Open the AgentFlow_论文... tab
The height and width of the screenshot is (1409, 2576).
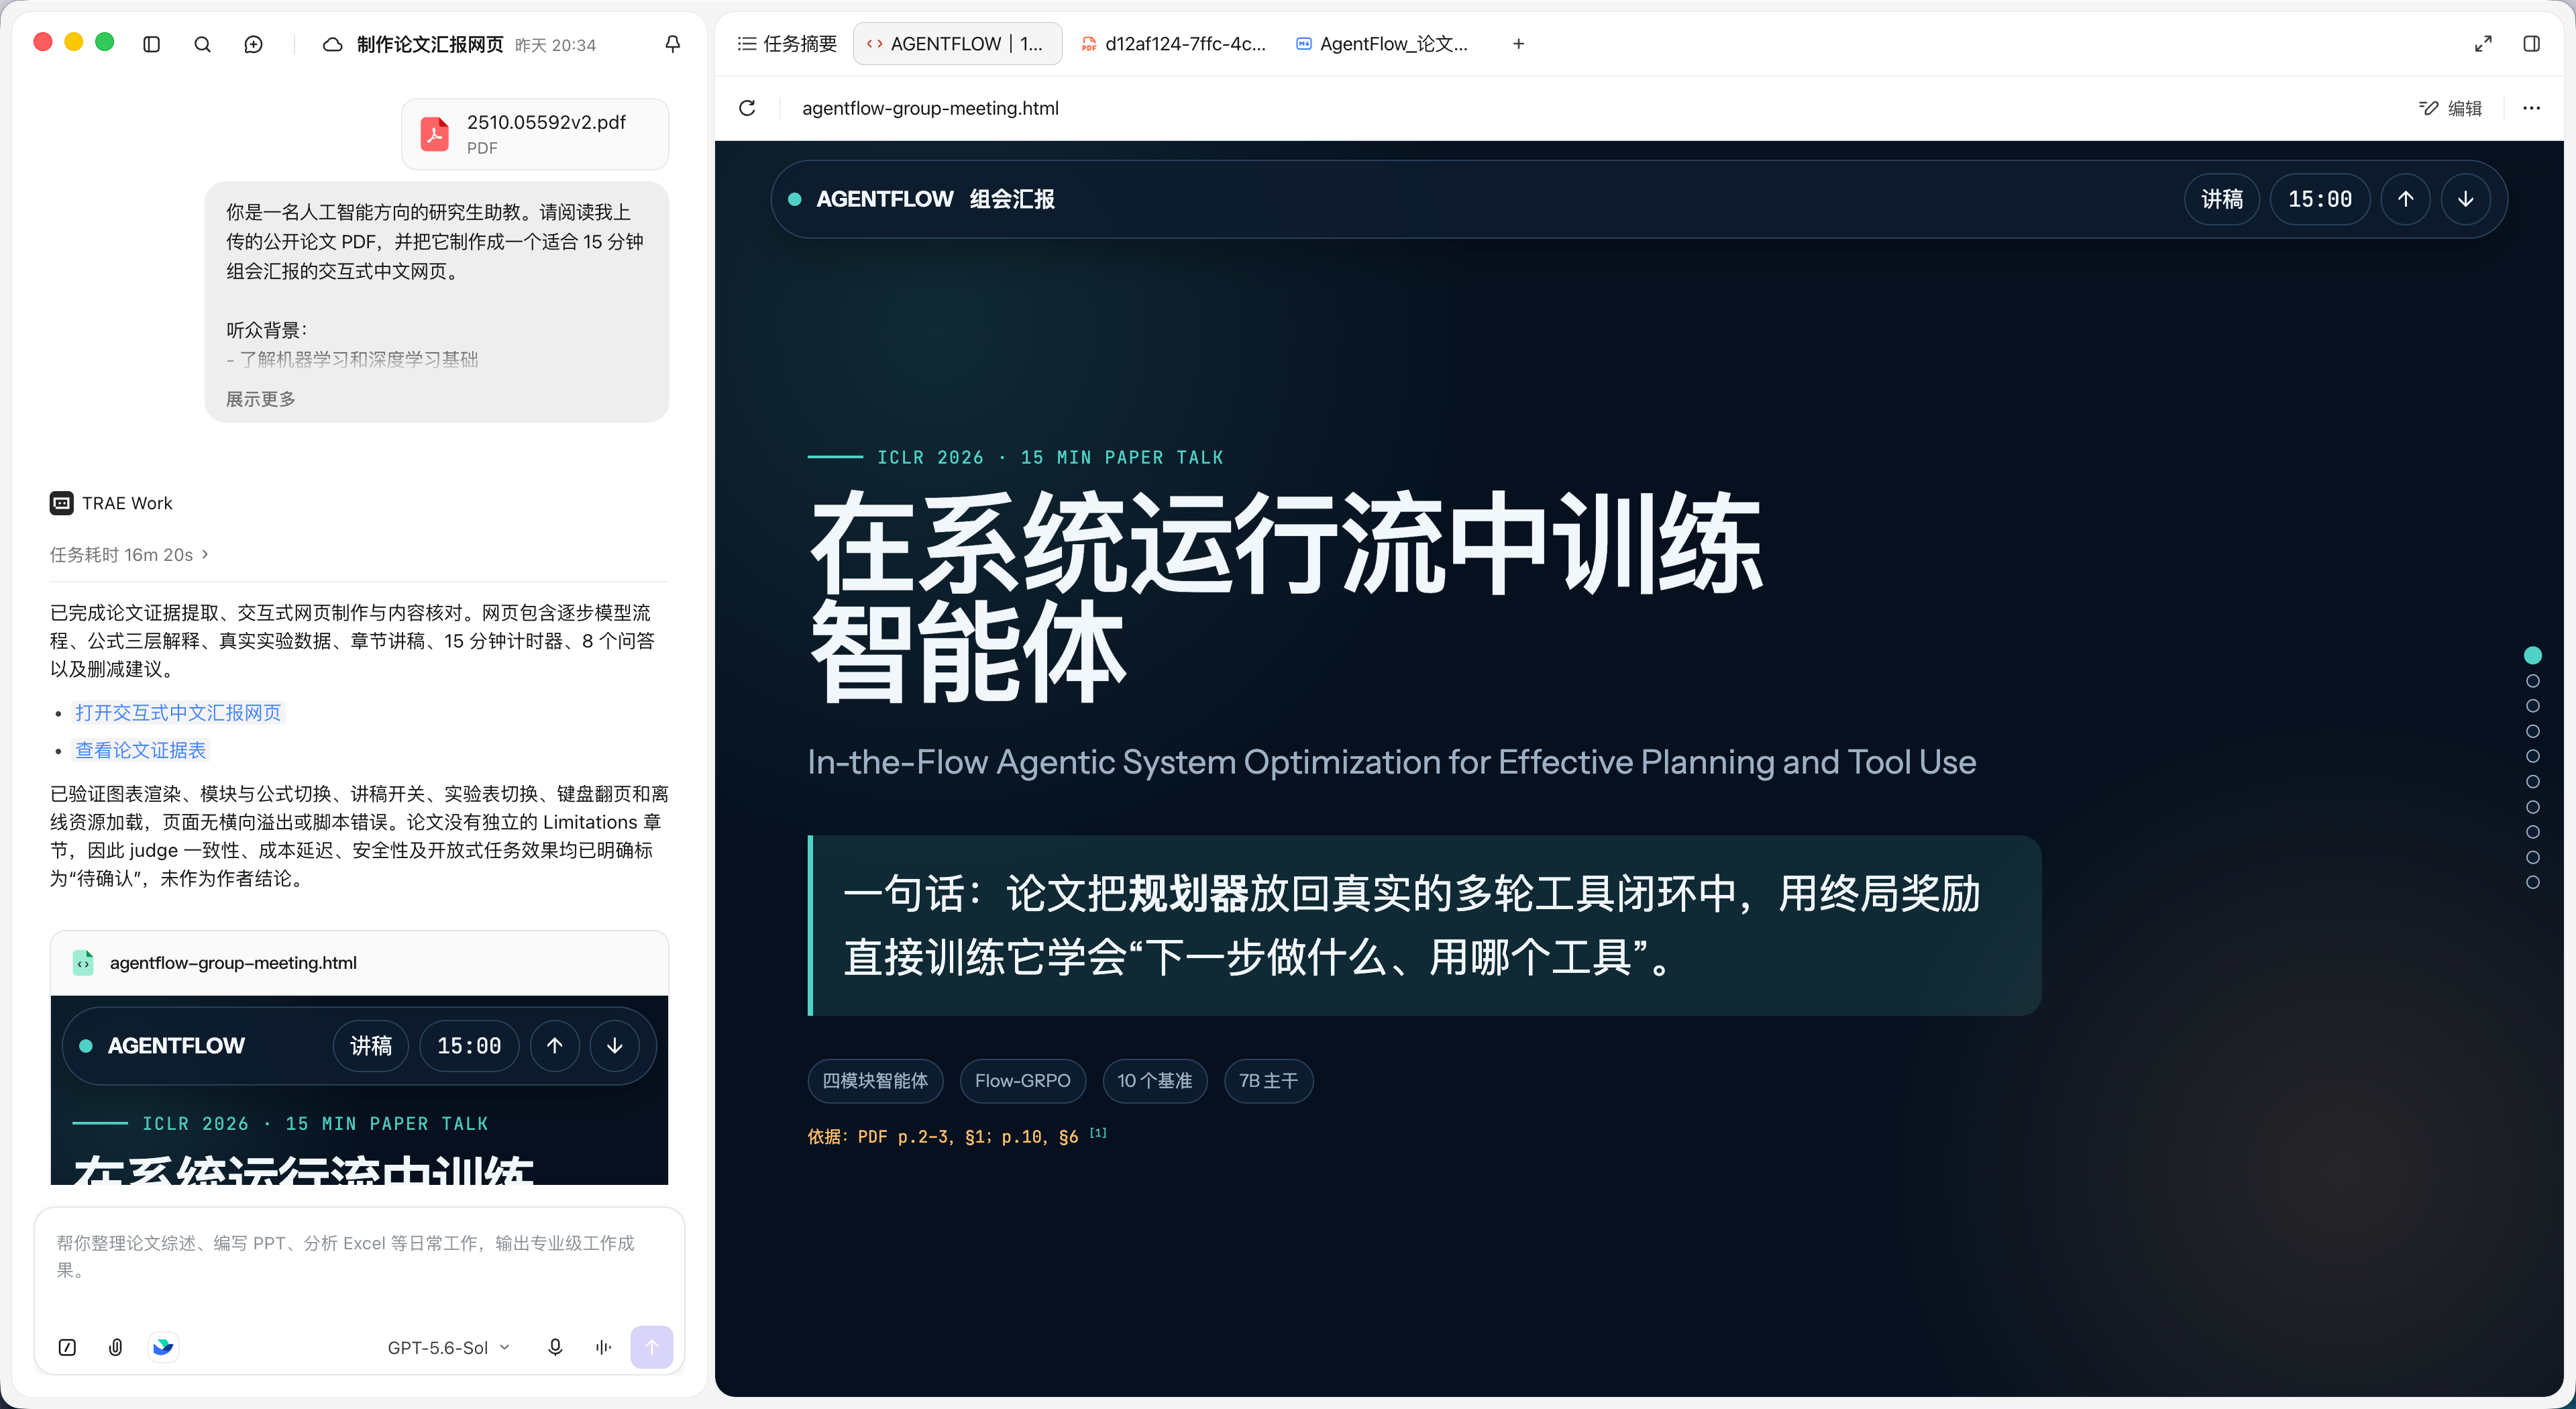(1383, 44)
